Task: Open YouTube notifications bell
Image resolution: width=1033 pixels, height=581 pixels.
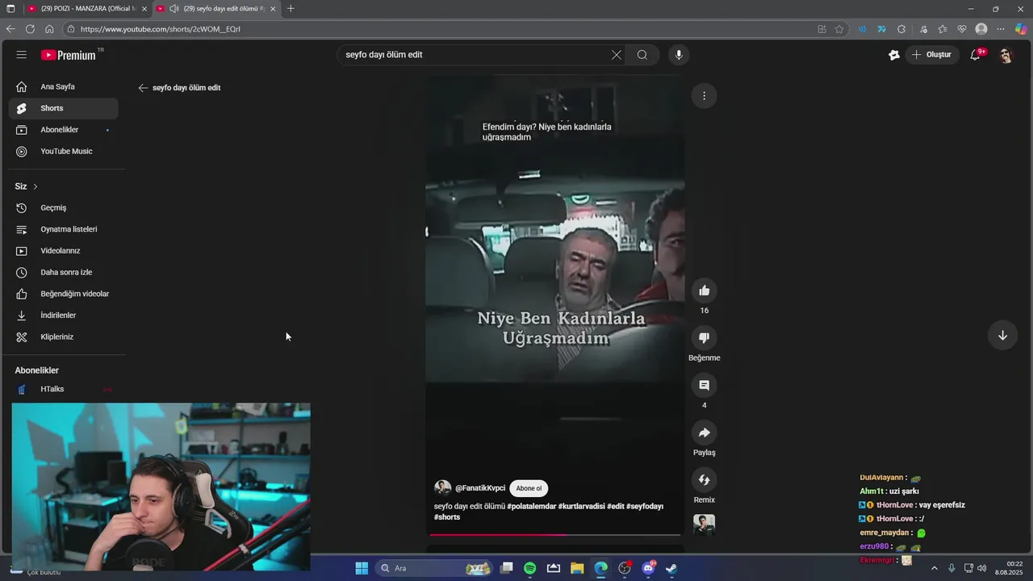Action: [x=976, y=55]
